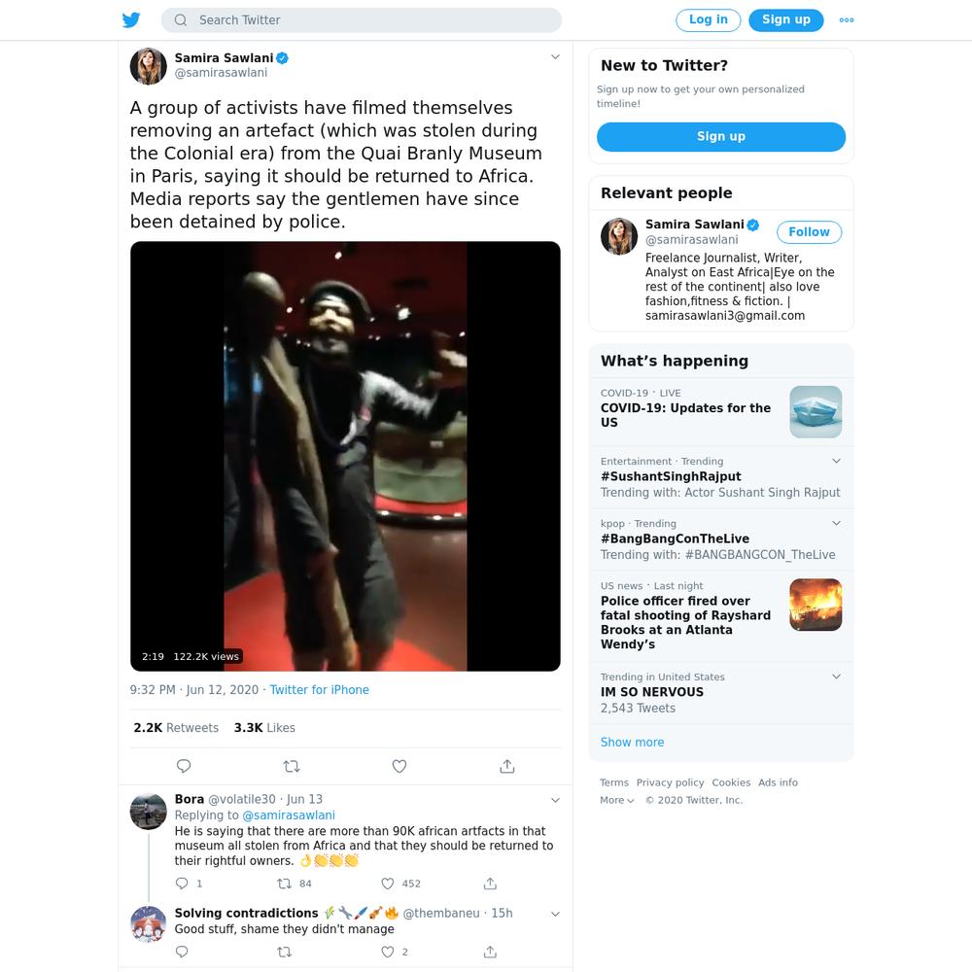Expand chevron next to #SushantSinghRajput trend
Image resolution: width=972 pixels, height=972 pixels.
point(836,461)
